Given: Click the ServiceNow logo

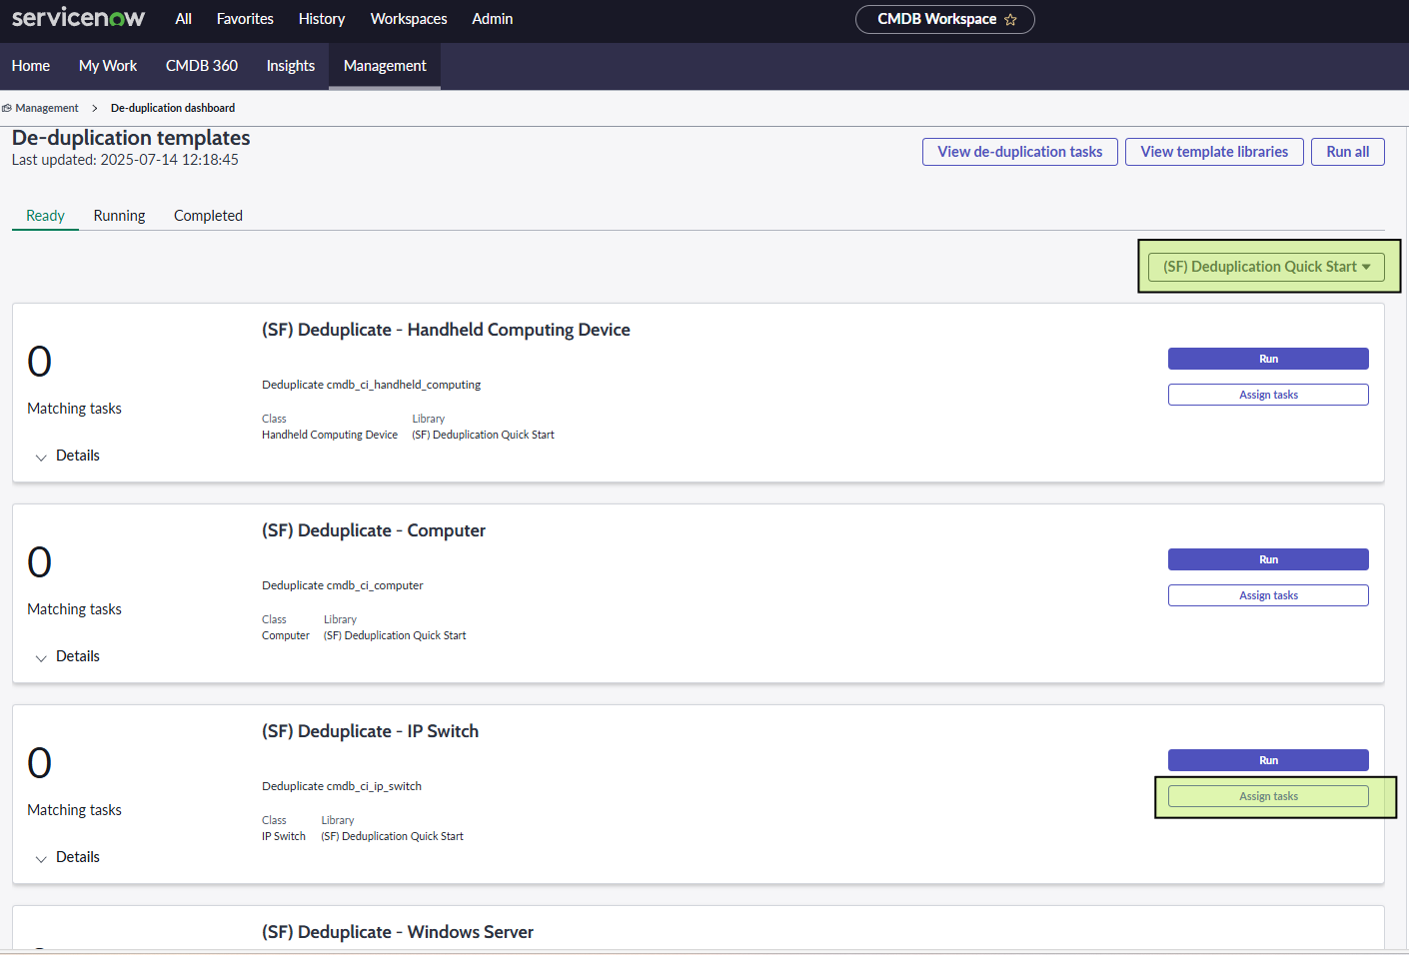Looking at the screenshot, I should 78,18.
